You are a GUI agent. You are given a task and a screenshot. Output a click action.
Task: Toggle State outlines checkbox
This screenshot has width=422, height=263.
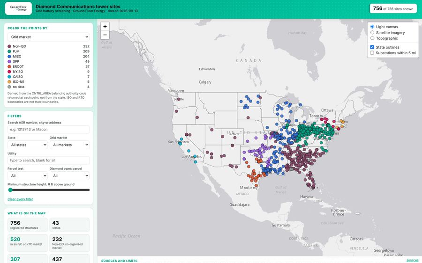(372, 47)
